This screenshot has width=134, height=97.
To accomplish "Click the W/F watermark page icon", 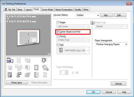I will (x=36, y=68).
